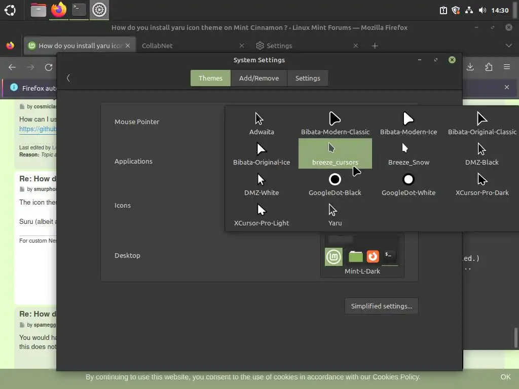This screenshot has height=389, width=519.
Task: Reload the Firefox page
Action: click(x=49, y=67)
